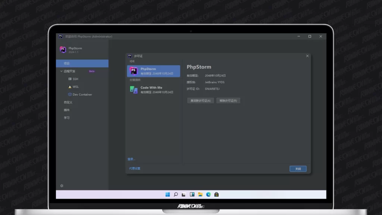
Task: Click the Code With Me plugin icon
Action: 134,90
